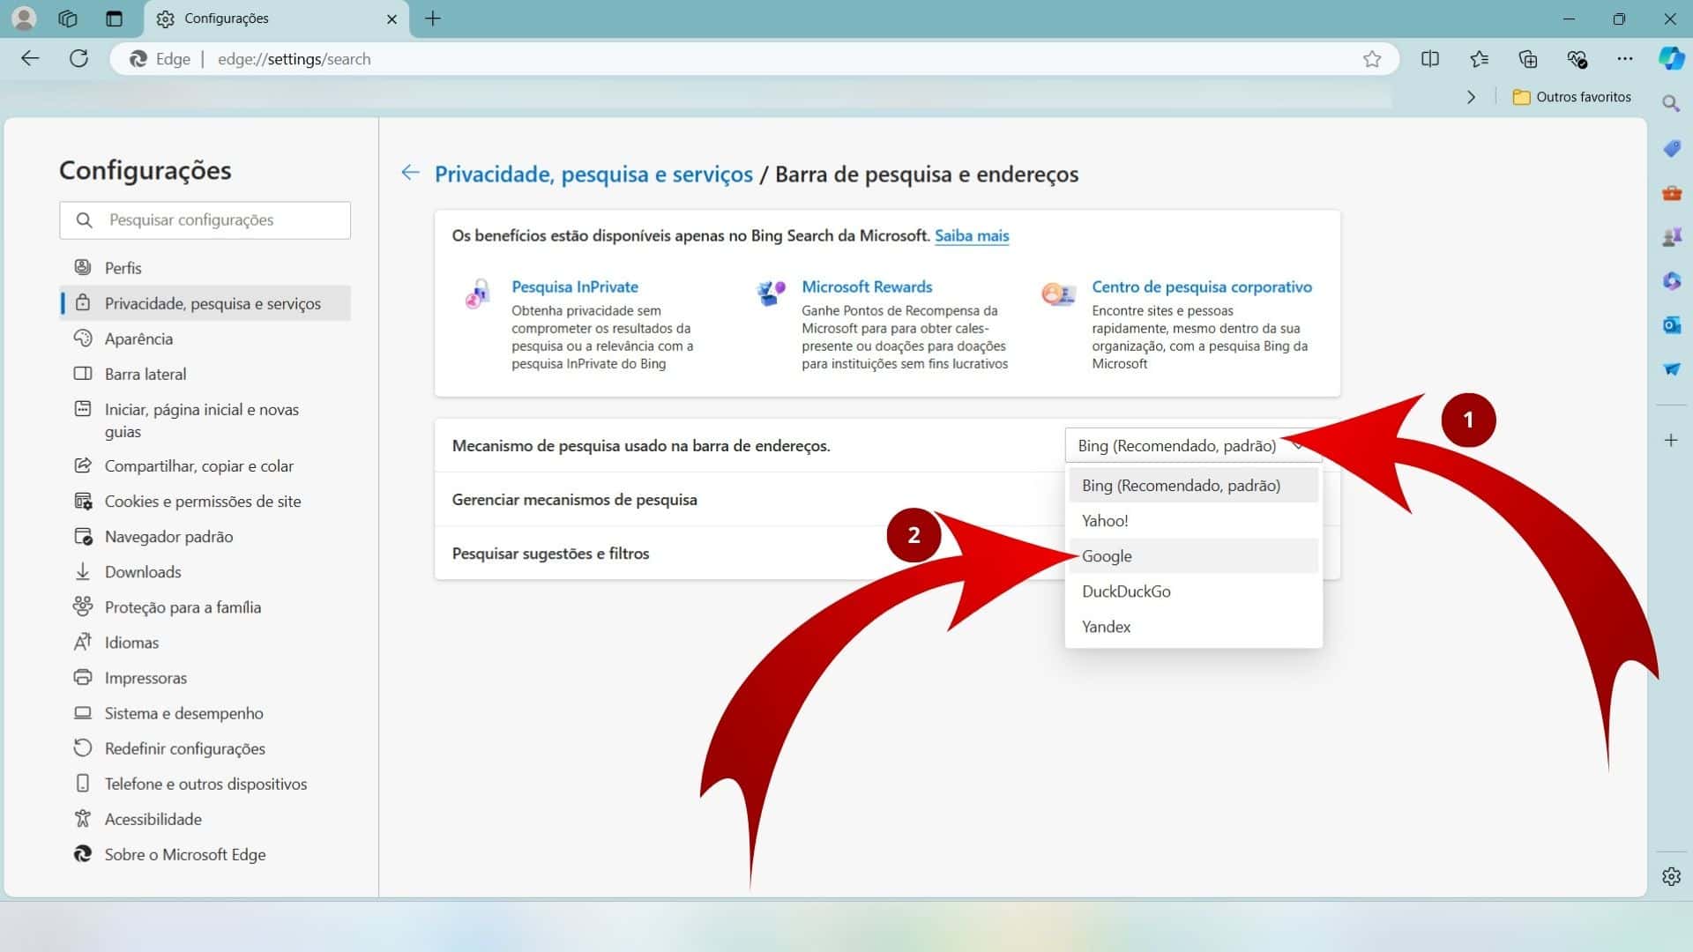Open Compartilhar, copiar e colar settings
1693x952 pixels.
pos(205,465)
